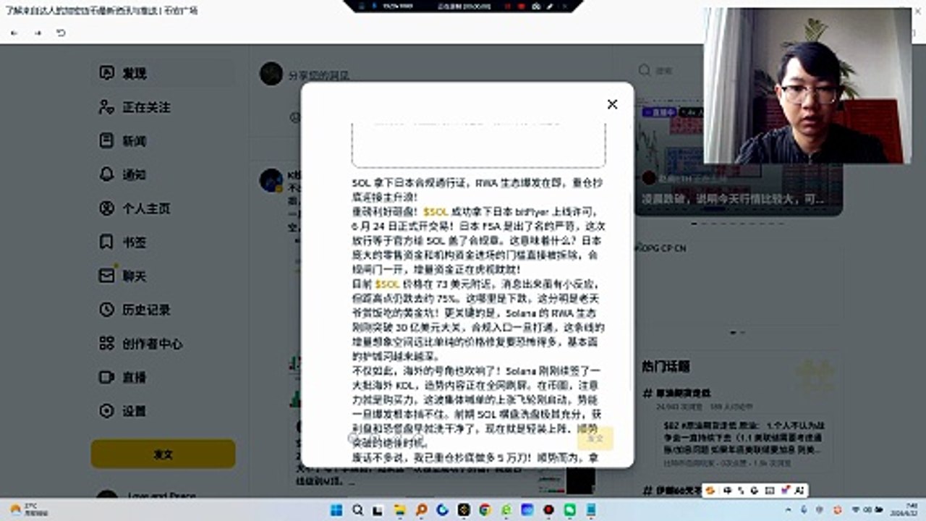Close the post composer dialog

(612, 104)
